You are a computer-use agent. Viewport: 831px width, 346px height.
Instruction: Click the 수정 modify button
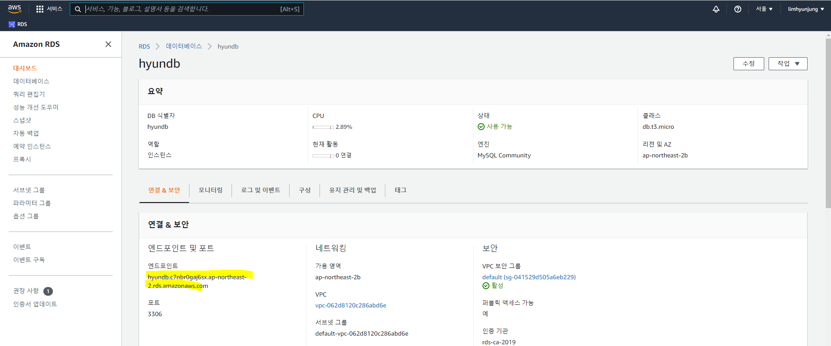point(749,64)
